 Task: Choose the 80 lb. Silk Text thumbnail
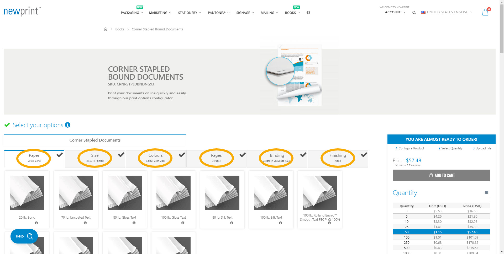(222, 193)
